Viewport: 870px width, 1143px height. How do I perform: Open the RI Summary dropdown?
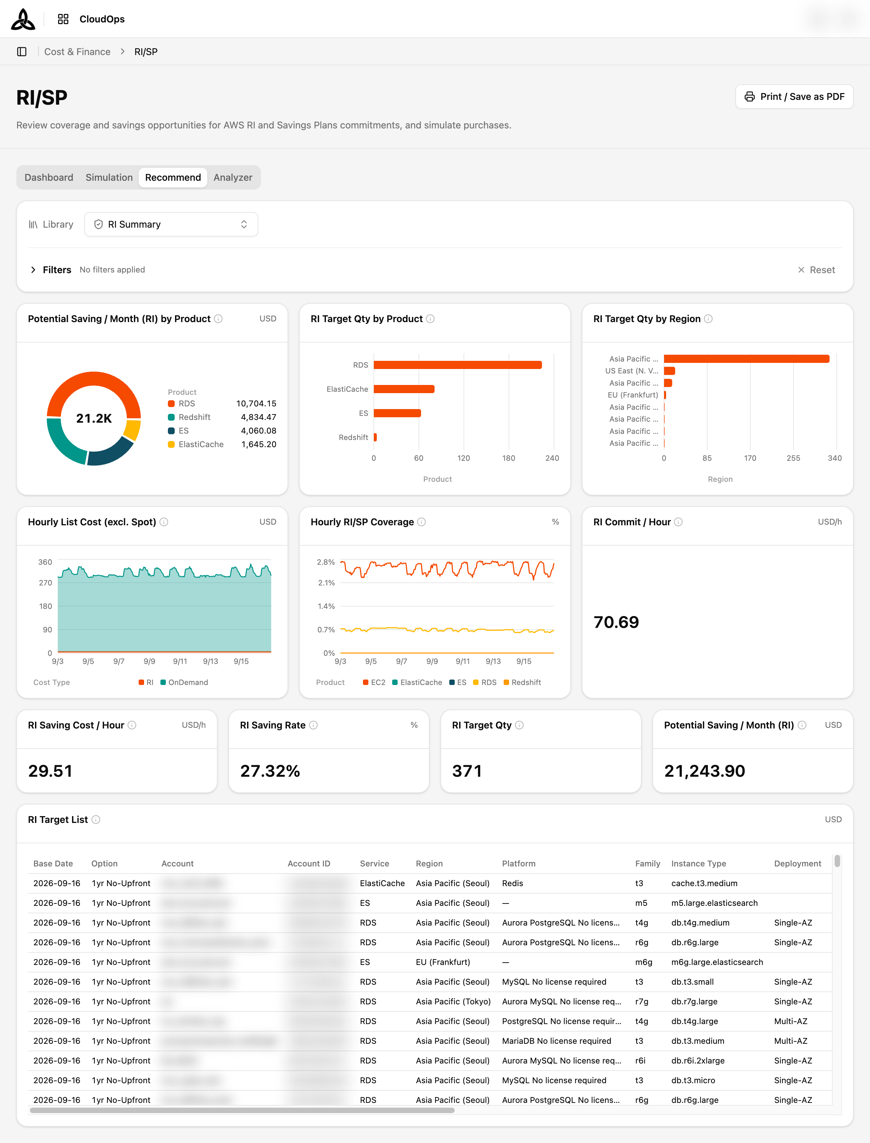[x=171, y=225]
